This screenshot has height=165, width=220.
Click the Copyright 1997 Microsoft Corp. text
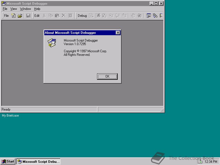pyautogui.click(x=85, y=51)
